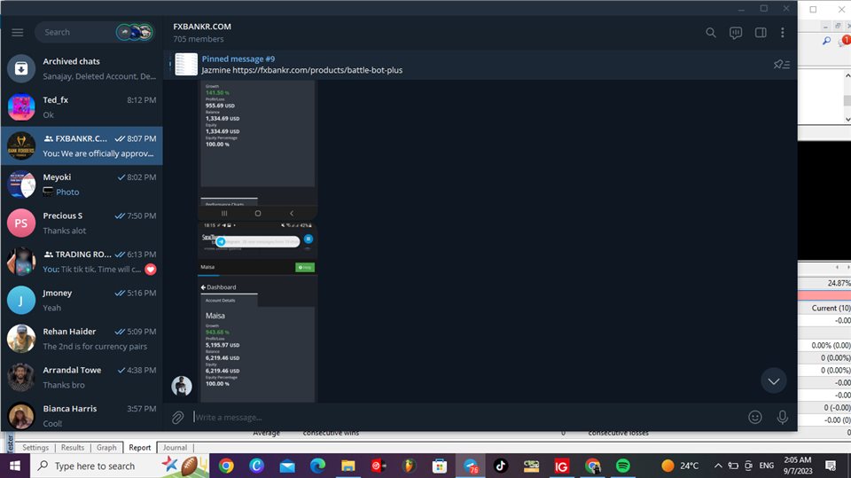851x478 pixels.
Task: Open the Ted_fx chat
Action: (82, 107)
